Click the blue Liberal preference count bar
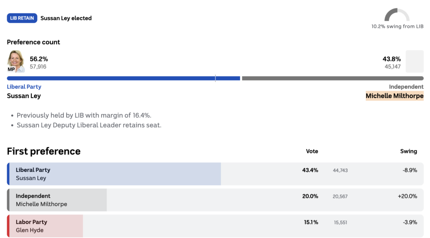 123,78
